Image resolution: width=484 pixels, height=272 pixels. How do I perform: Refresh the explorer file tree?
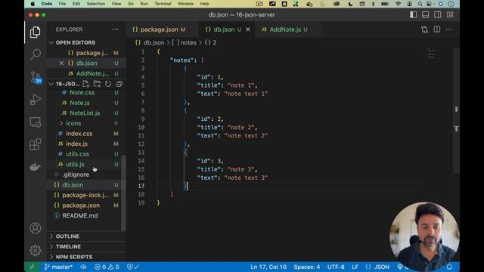[108, 84]
